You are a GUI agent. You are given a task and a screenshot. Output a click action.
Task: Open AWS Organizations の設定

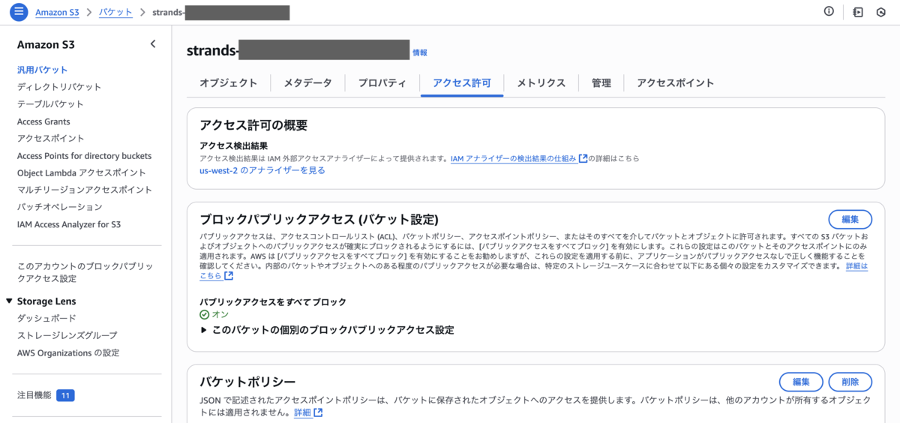coord(68,352)
